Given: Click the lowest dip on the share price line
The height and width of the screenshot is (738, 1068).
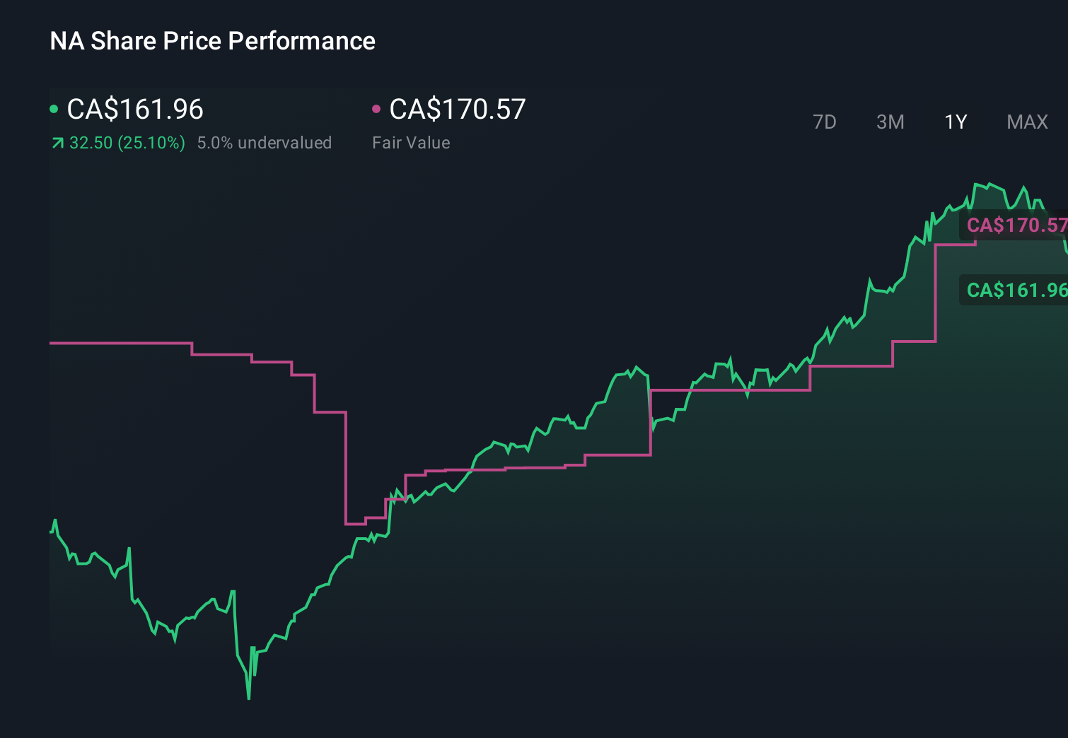Looking at the screenshot, I should point(249,698).
